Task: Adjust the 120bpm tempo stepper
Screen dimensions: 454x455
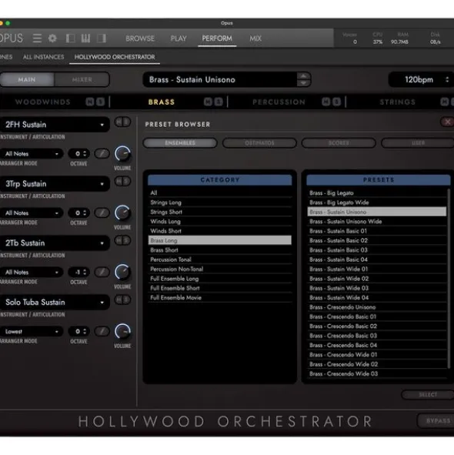Action: 447,79
